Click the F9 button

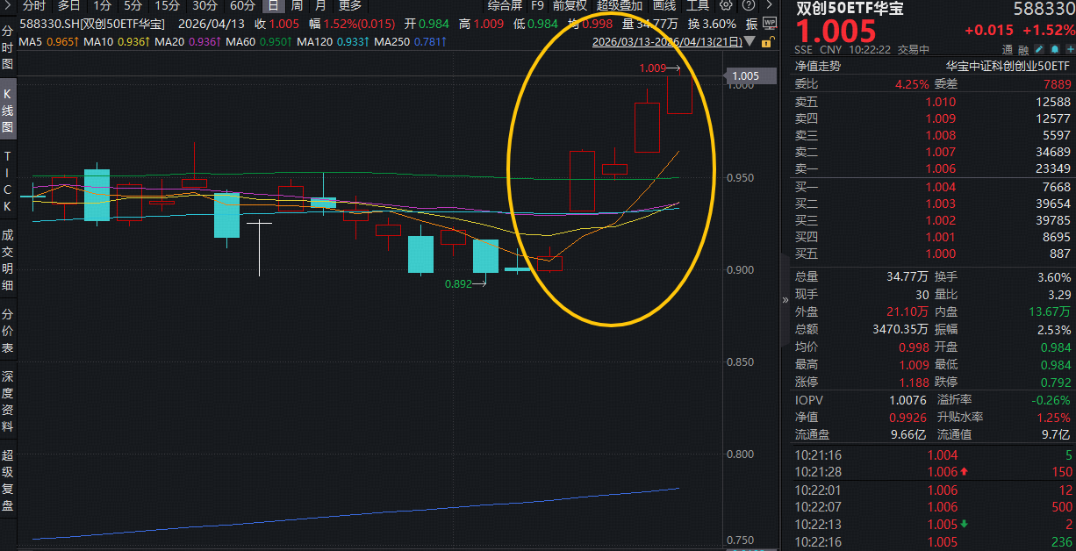pyautogui.click(x=537, y=5)
